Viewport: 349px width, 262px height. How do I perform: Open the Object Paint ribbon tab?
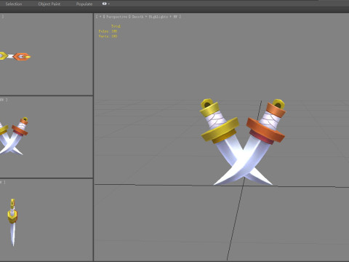[x=49, y=4]
